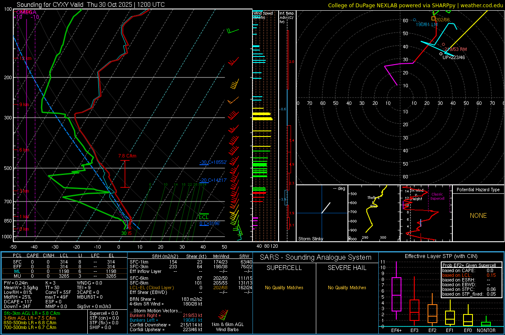
Task: Click the 'Storm Slinky' panel label
Action: 310,239
